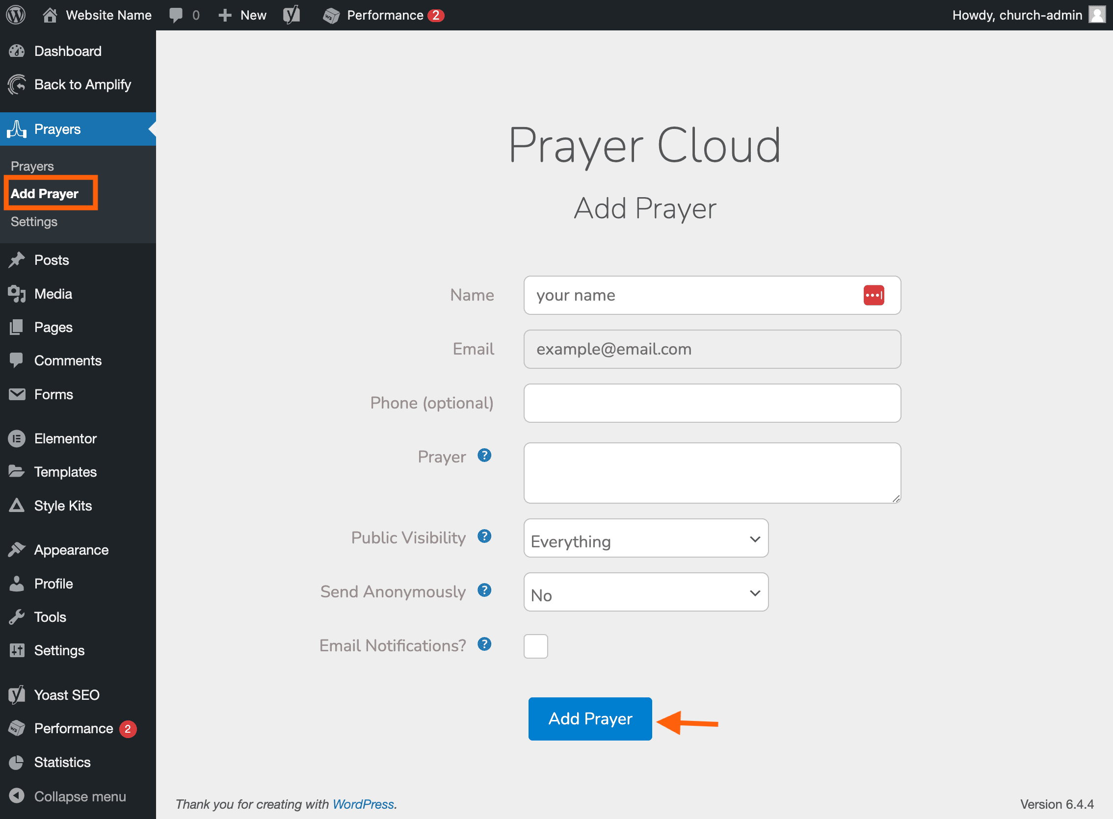Click the comments bubble icon in admin bar
Image resolution: width=1113 pixels, height=819 pixels.
(x=177, y=15)
